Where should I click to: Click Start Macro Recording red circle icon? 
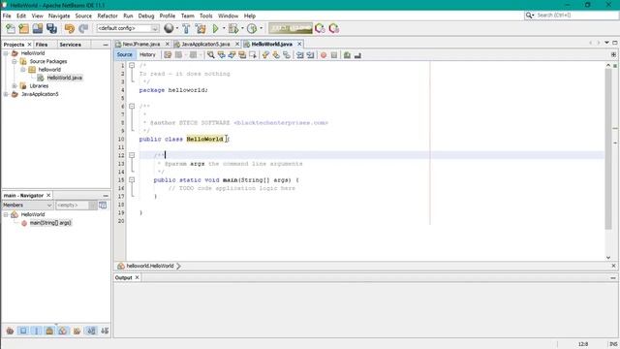pyautogui.click(x=324, y=55)
